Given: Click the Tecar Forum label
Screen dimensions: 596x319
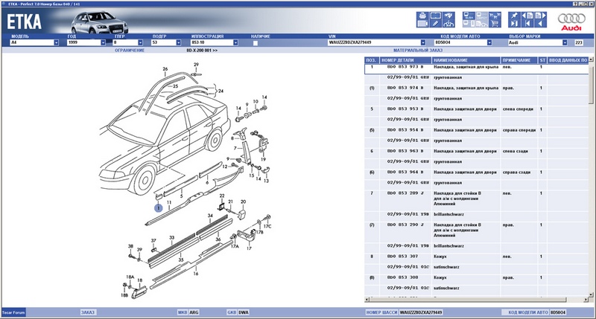Looking at the screenshot, I should point(13,312).
